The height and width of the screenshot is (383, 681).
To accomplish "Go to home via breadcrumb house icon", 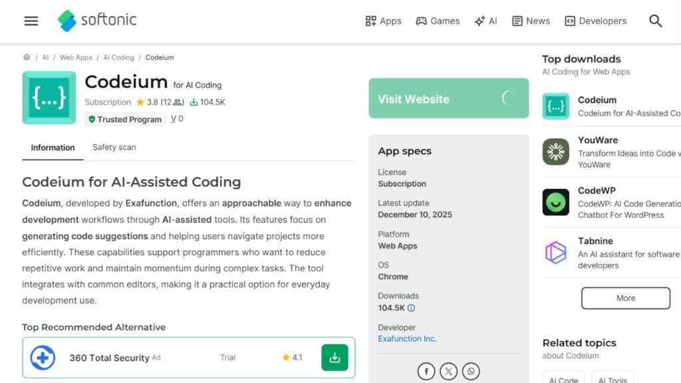I will click(x=27, y=57).
